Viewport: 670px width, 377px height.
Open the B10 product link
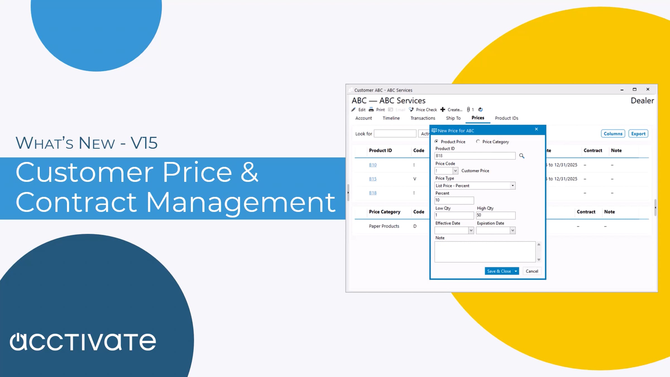pyautogui.click(x=373, y=165)
